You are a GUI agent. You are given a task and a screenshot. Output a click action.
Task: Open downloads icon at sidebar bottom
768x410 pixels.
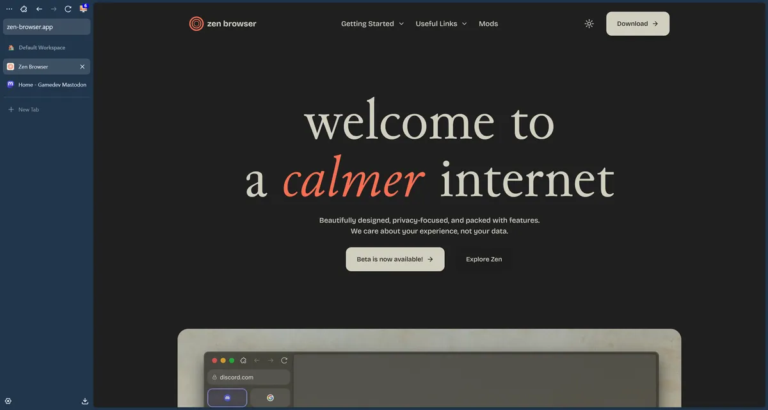(x=85, y=401)
